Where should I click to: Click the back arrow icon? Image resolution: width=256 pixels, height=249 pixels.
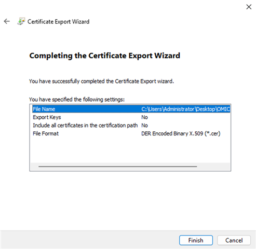tap(7, 21)
